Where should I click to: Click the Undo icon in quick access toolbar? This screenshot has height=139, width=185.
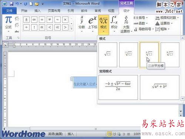[17, 4]
